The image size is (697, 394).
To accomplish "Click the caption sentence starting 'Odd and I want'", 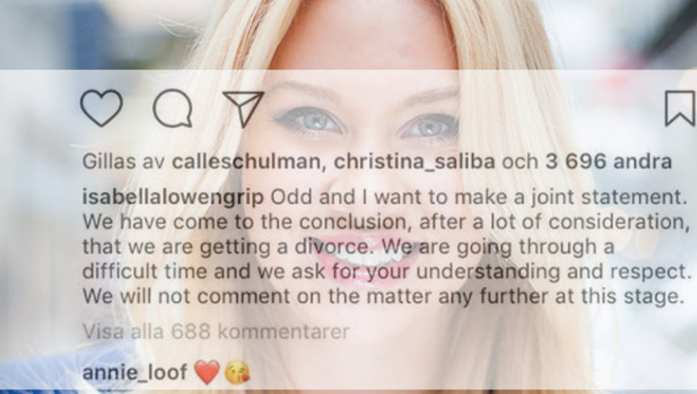I will (479, 198).
